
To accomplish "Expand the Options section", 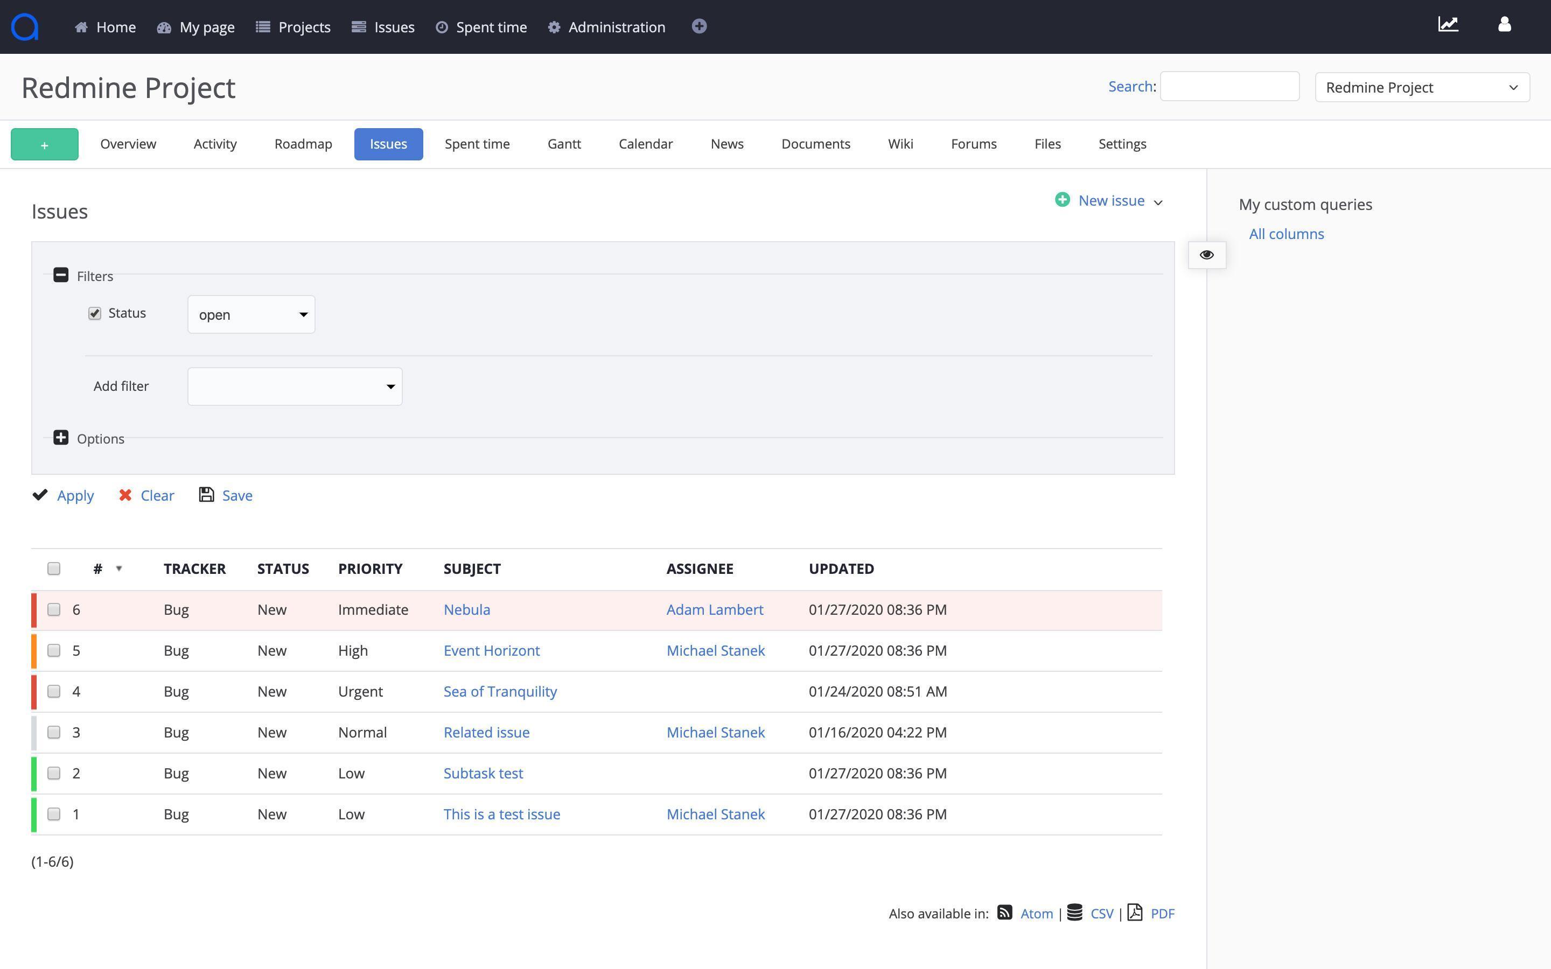I will [61, 438].
